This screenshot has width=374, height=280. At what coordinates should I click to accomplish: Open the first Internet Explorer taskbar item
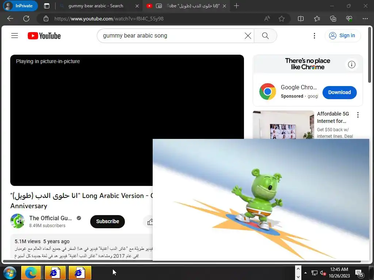[55, 273]
